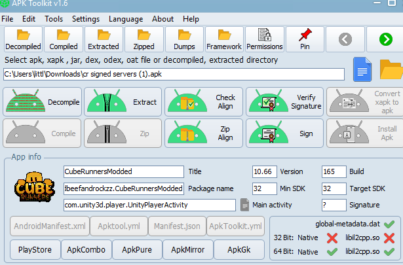Click the green check beside global-metadata.dat
Viewport: 403px width, 265px height.
(389, 224)
